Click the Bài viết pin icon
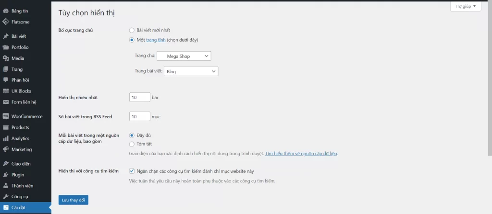 (x=5, y=36)
